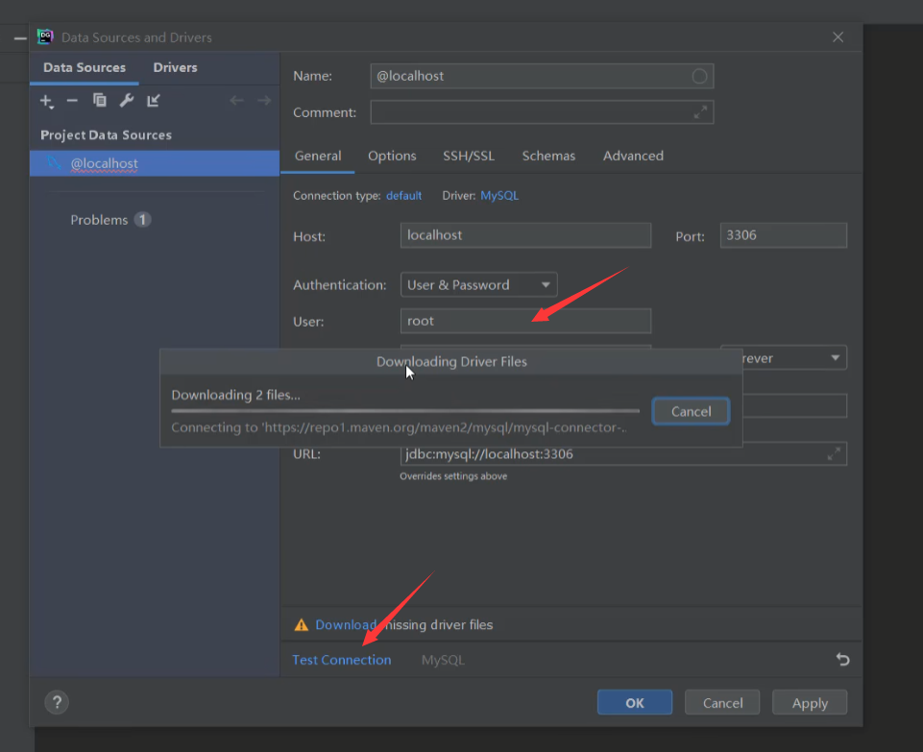
Task: Open driver settings with the wrench icon
Action: pos(127,101)
